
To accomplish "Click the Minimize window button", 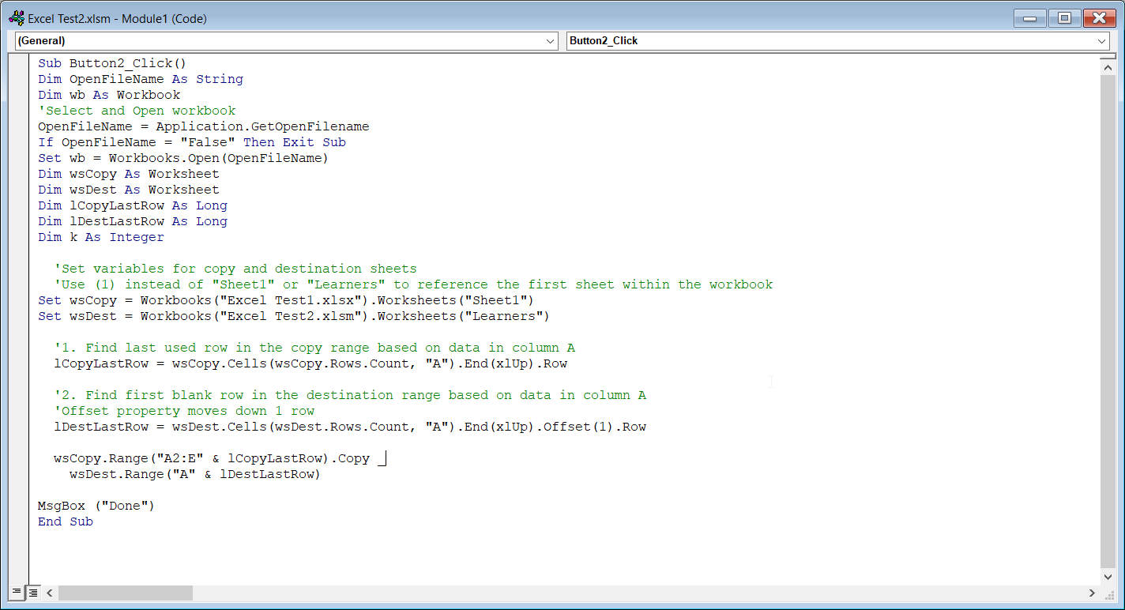I will click(x=1029, y=17).
